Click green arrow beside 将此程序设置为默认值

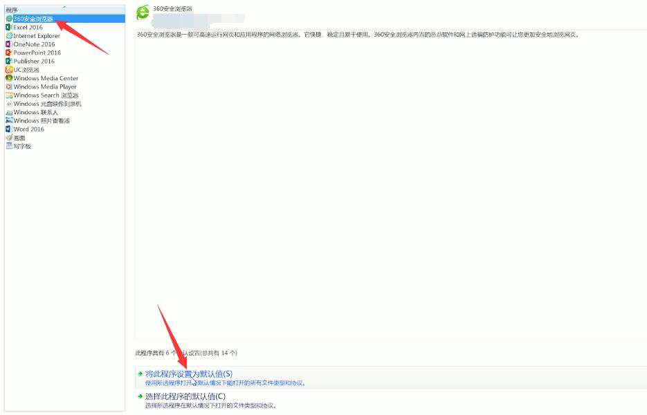[140, 373]
